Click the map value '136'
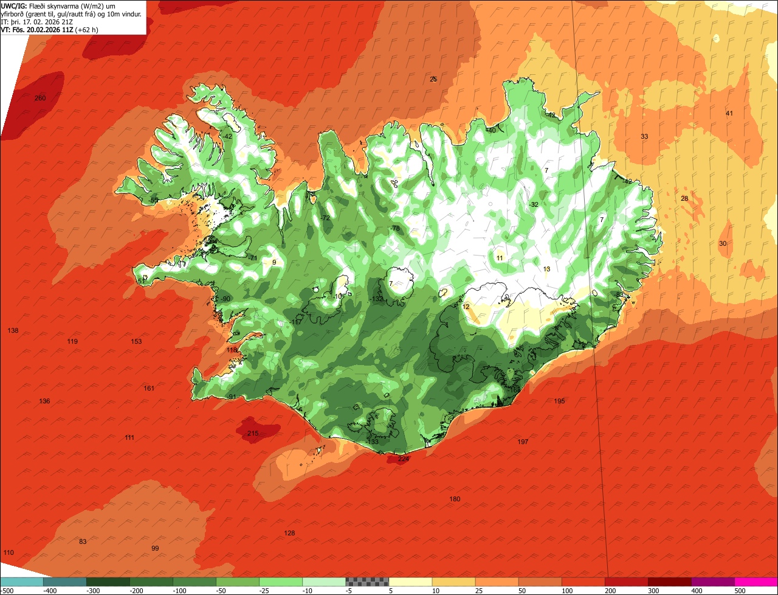Screen dimensions: 778x595 (44, 401)
